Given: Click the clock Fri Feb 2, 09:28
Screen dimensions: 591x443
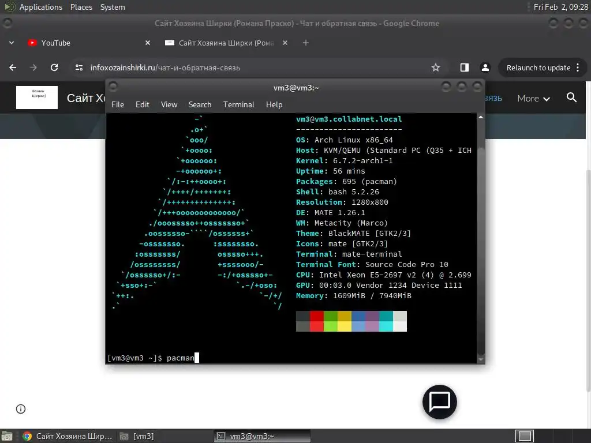Looking at the screenshot, I should (560, 7).
